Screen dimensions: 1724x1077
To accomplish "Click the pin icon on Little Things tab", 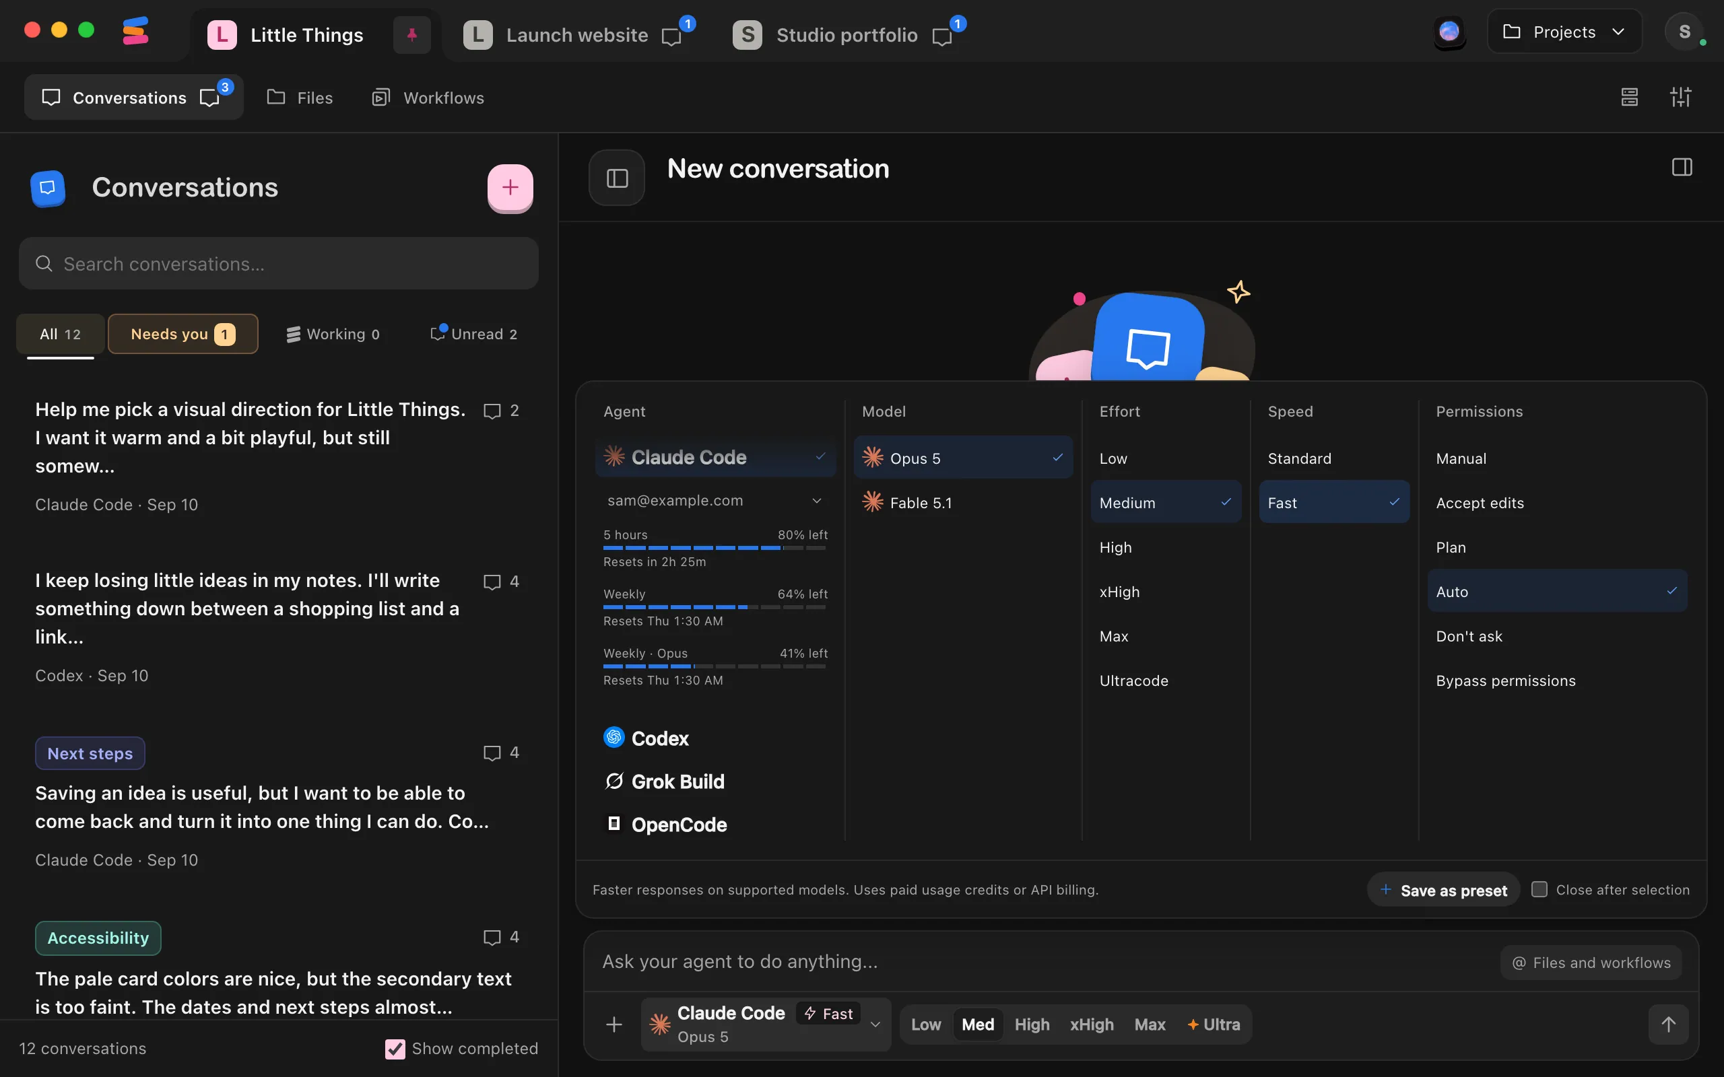I will pos(411,34).
